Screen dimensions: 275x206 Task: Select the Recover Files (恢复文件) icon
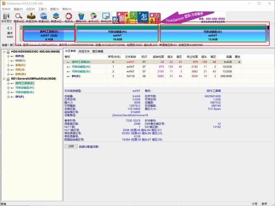31,17
